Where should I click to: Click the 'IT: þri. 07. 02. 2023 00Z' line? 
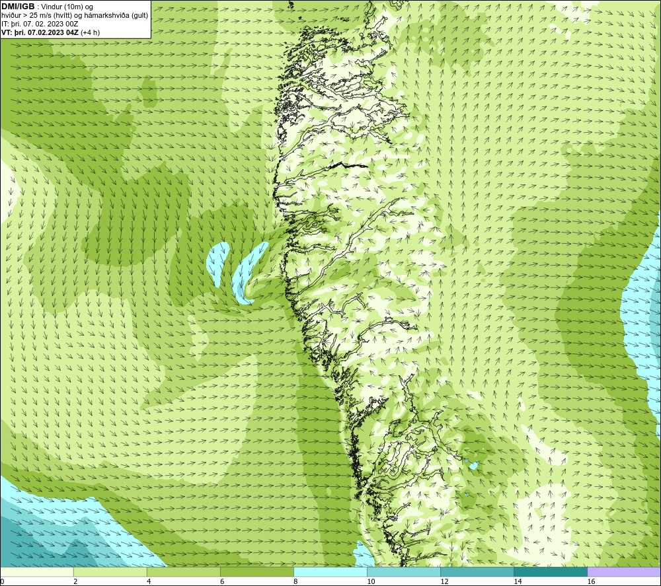40,24
